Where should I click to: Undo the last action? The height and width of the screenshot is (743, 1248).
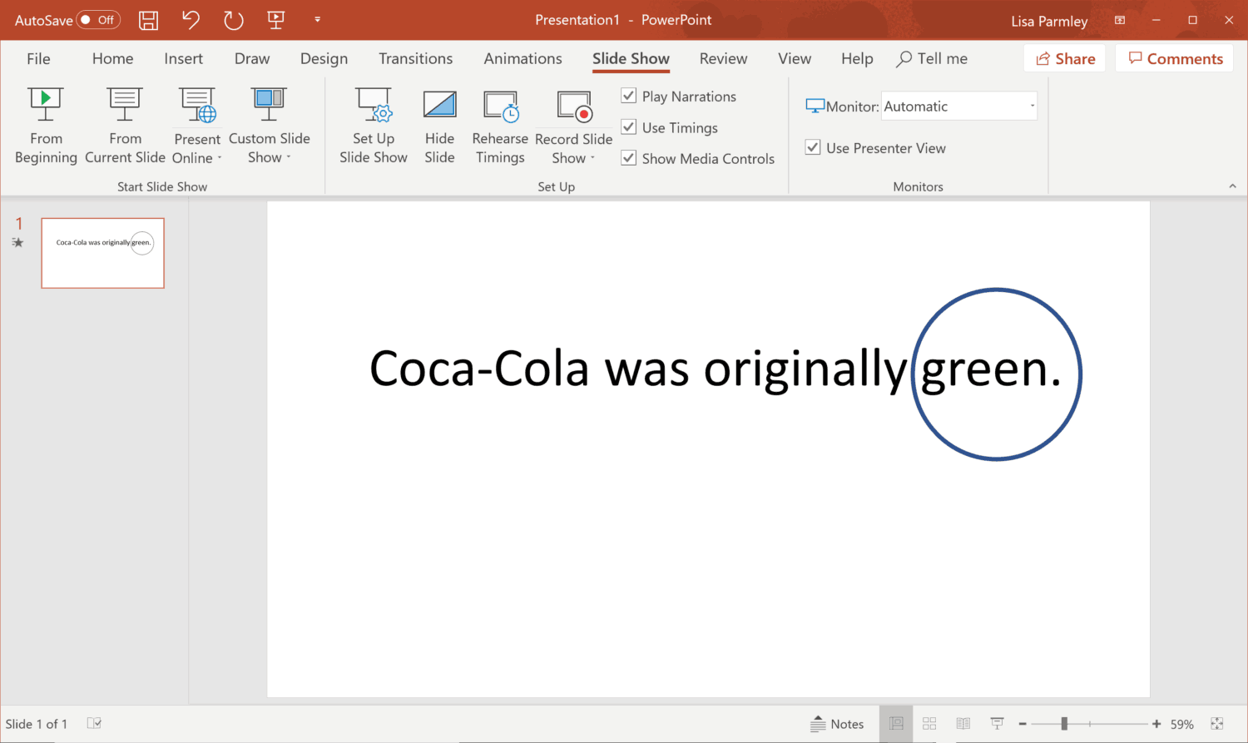(x=191, y=20)
